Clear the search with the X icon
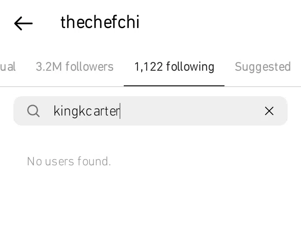Image resolution: width=301 pixels, height=226 pixels. tap(269, 111)
